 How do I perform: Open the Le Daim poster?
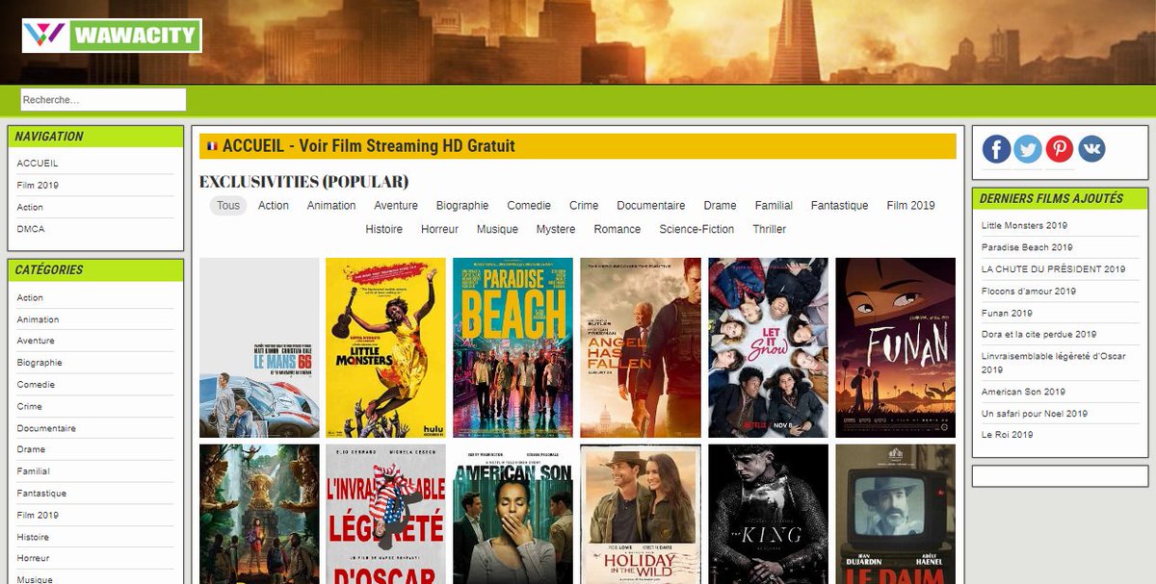[895, 514]
